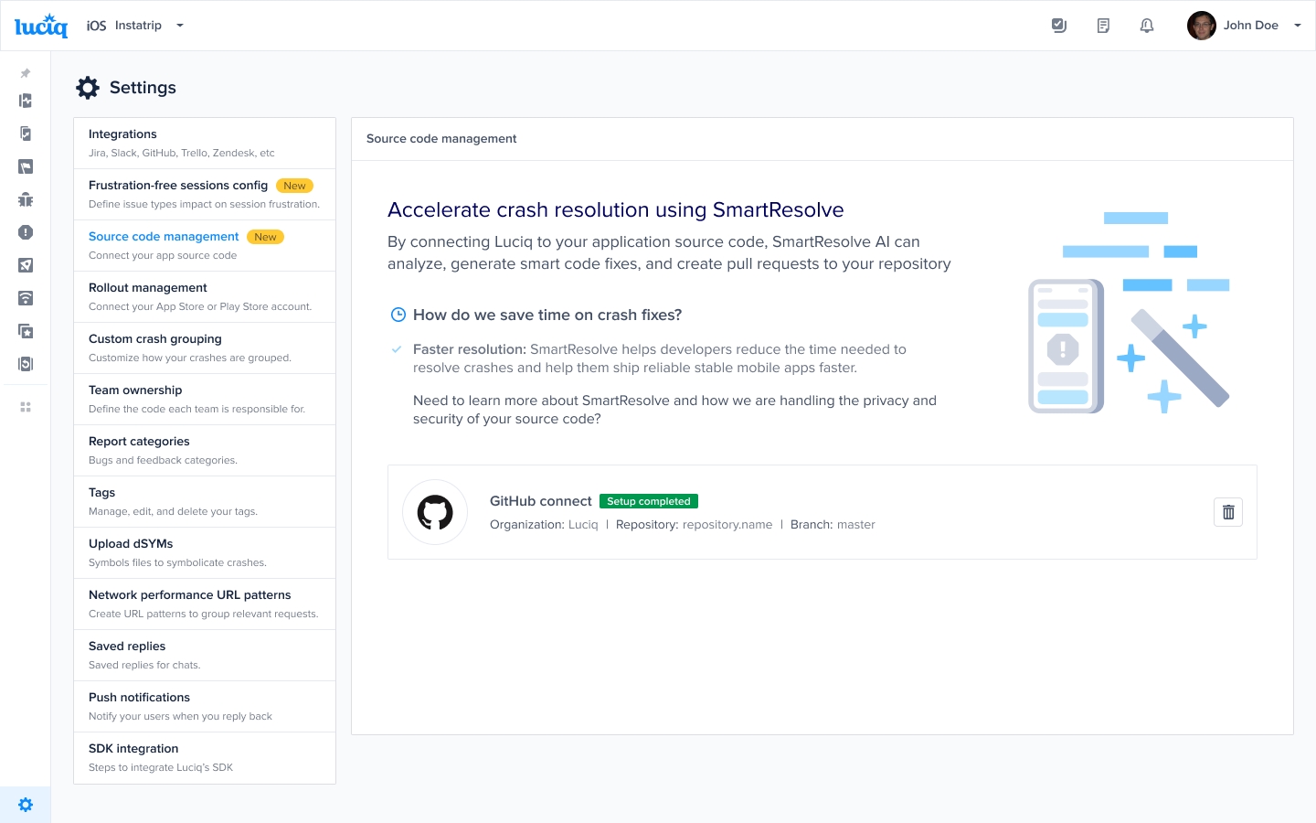Expand the Instatrip app selector dropdown
This screenshot has height=823, width=1316.
pyautogui.click(x=180, y=26)
